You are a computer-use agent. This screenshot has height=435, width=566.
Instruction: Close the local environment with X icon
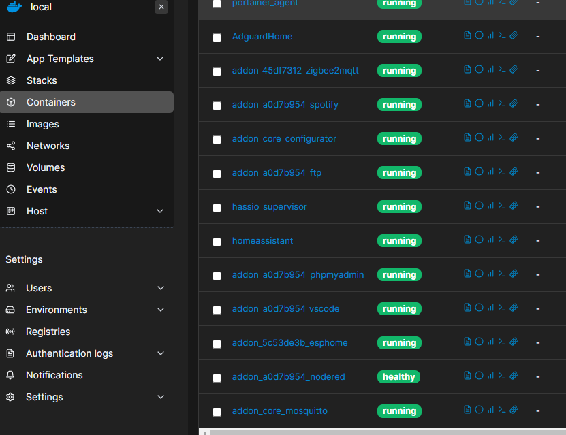161,7
